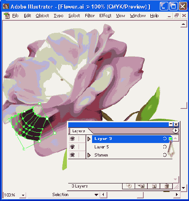Close the Flower.ai document window
The width and height of the screenshot is (189, 201).
tap(184, 16)
